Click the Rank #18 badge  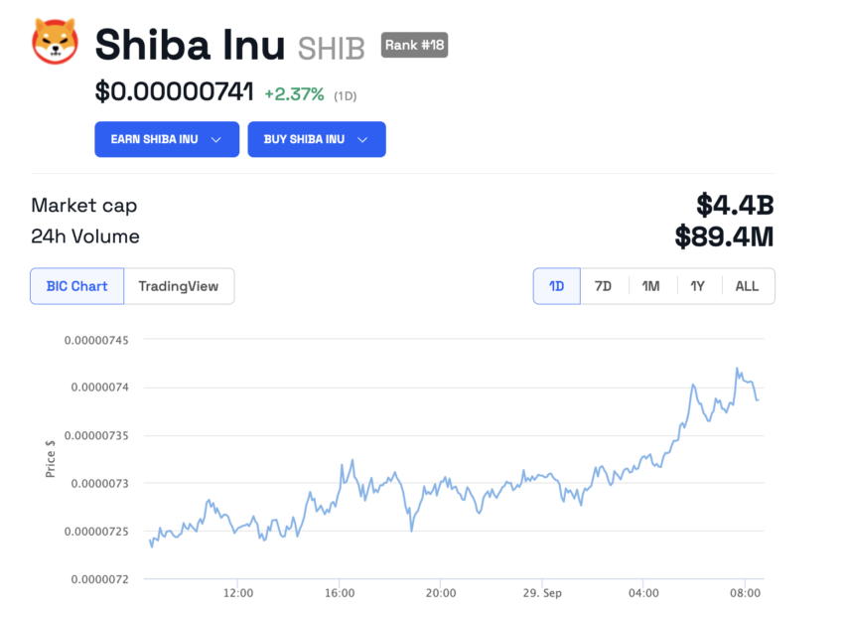(414, 45)
